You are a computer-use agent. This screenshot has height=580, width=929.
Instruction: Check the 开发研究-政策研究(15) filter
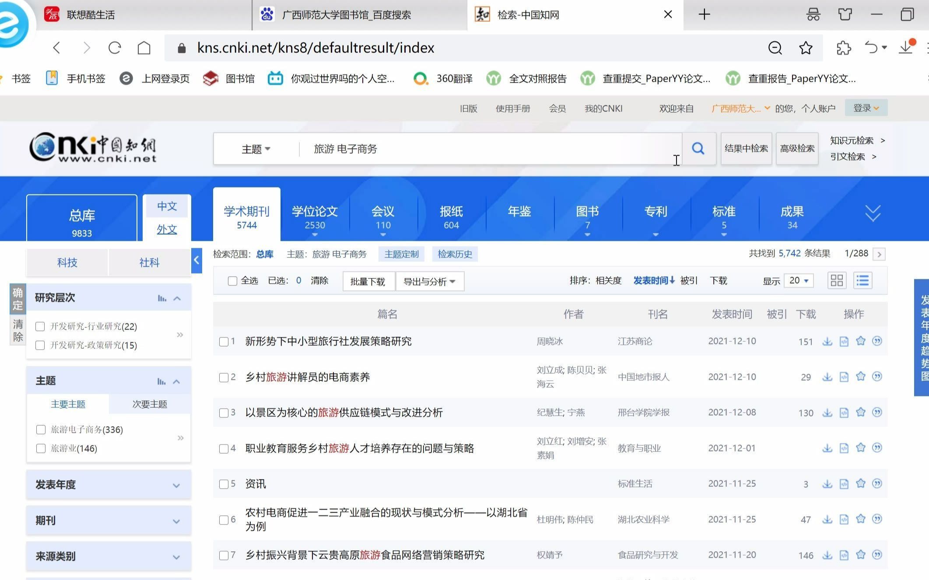(x=40, y=345)
